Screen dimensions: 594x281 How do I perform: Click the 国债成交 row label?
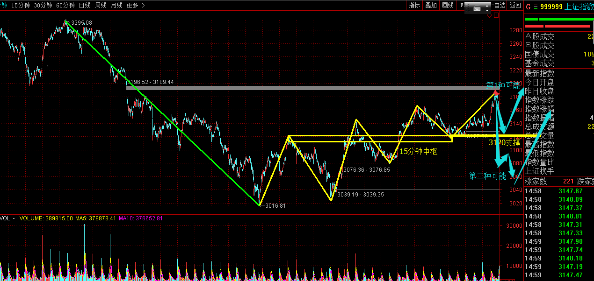coord(540,54)
